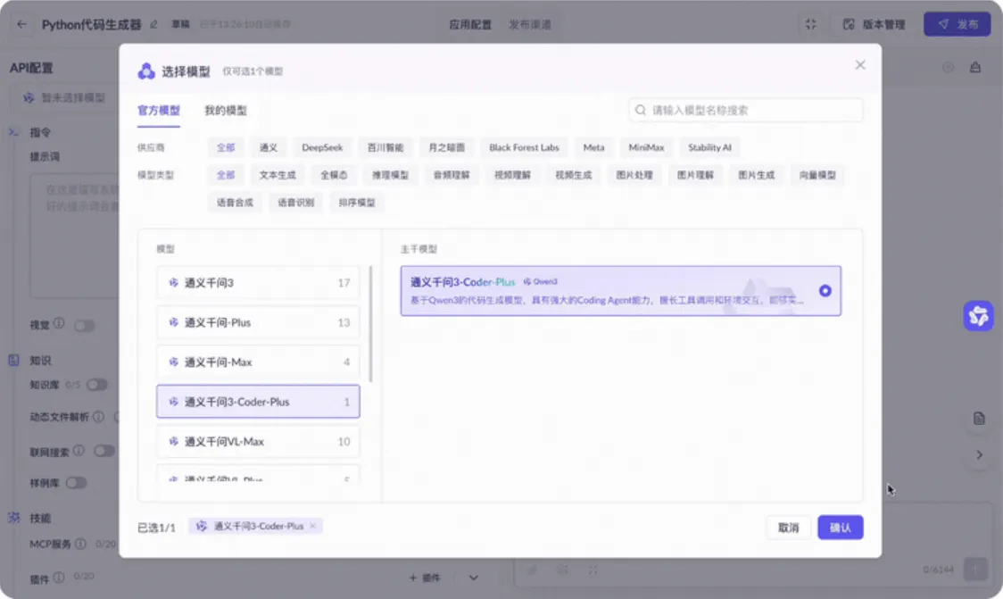Viewport: 1003px width, 599px height.
Task: Click the info icon next to 动态文件解析
Action: coord(98,417)
